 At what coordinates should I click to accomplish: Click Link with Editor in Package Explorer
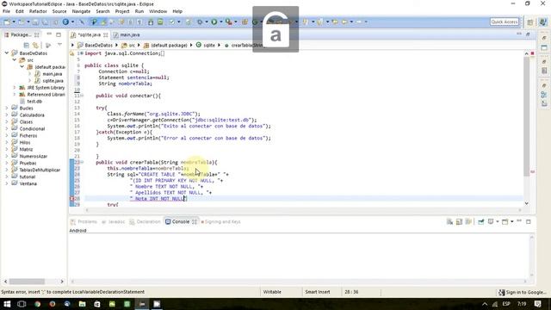[x=35, y=45]
